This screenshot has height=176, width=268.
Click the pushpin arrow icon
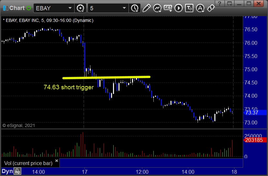click(x=211, y=8)
